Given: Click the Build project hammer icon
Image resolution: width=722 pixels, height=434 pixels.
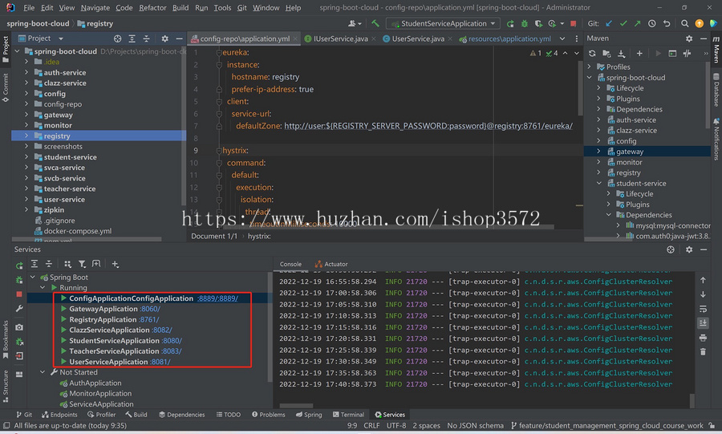Looking at the screenshot, I should point(375,23).
